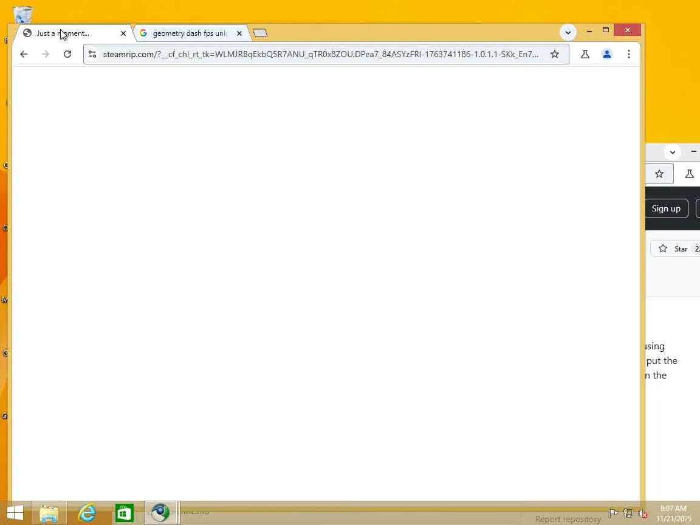Reload the steamrip.com page
This screenshot has height=525, width=700.
pyautogui.click(x=67, y=54)
